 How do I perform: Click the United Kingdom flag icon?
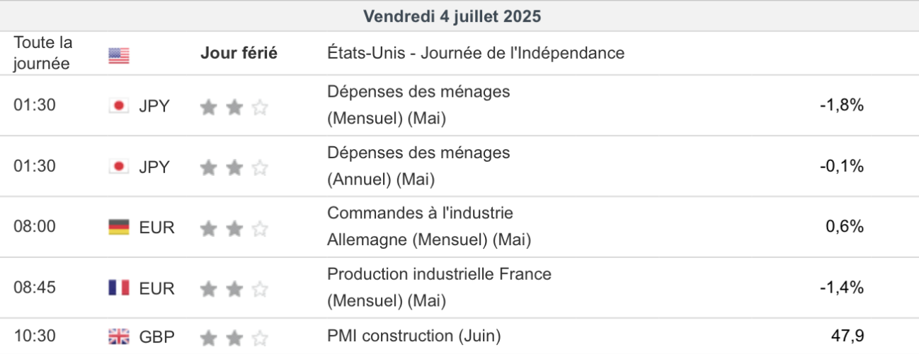119,337
